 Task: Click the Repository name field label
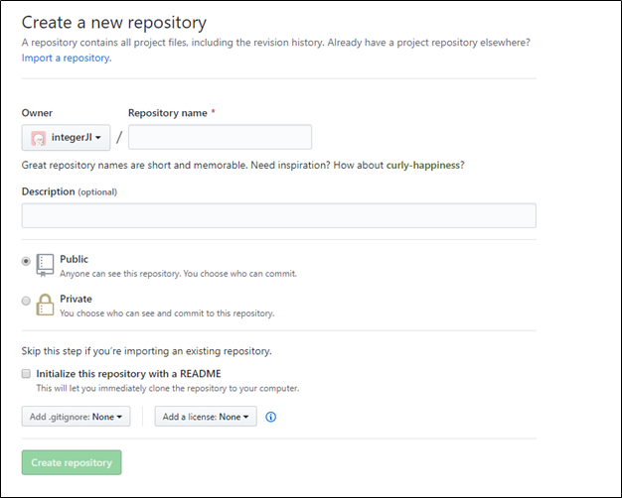(x=167, y=113)
